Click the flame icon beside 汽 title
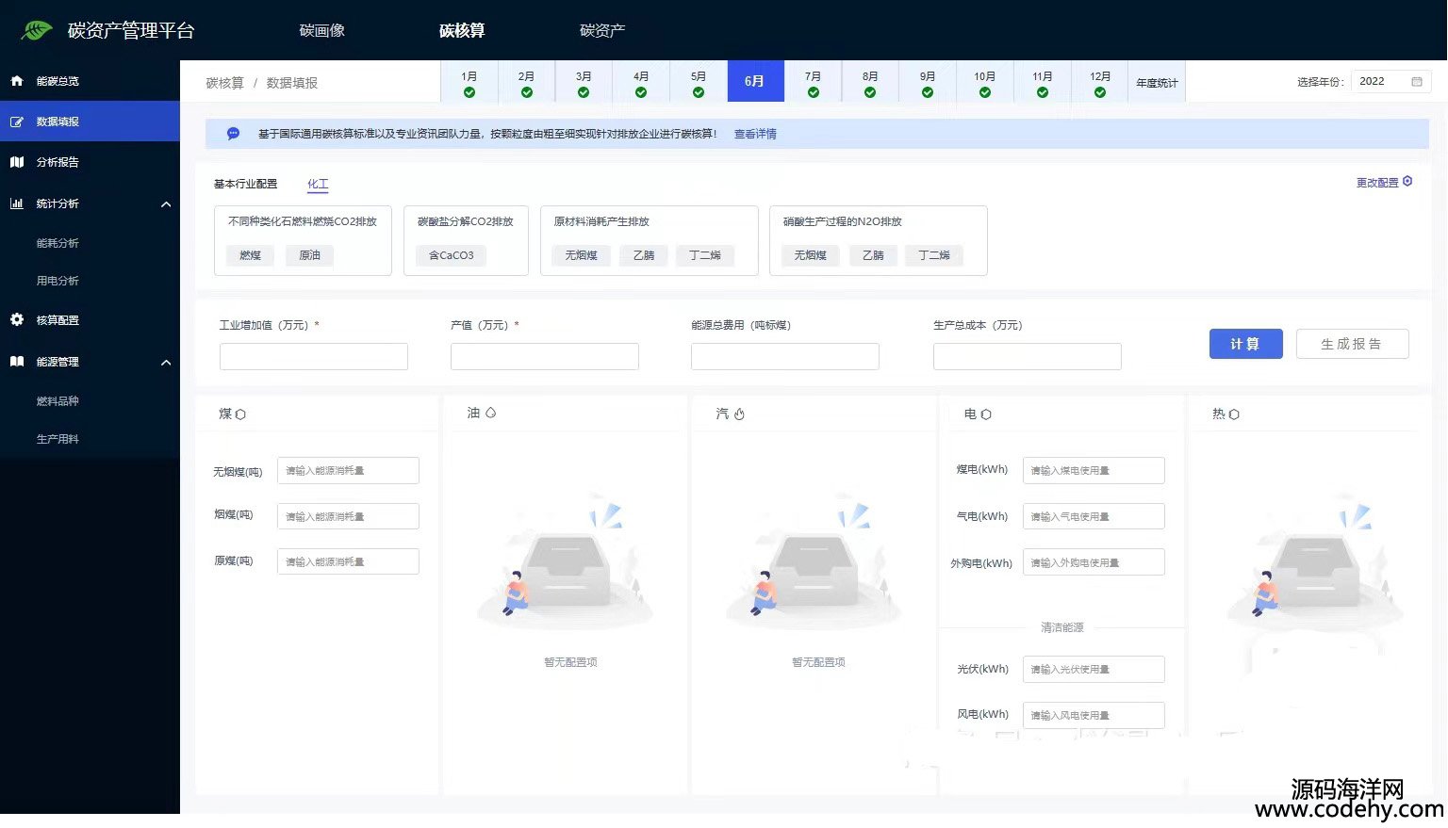Screen dimensions: 1448x828 (x=739, y=414)
